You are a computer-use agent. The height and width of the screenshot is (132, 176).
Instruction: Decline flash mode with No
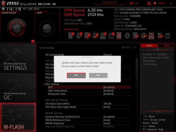98,75
